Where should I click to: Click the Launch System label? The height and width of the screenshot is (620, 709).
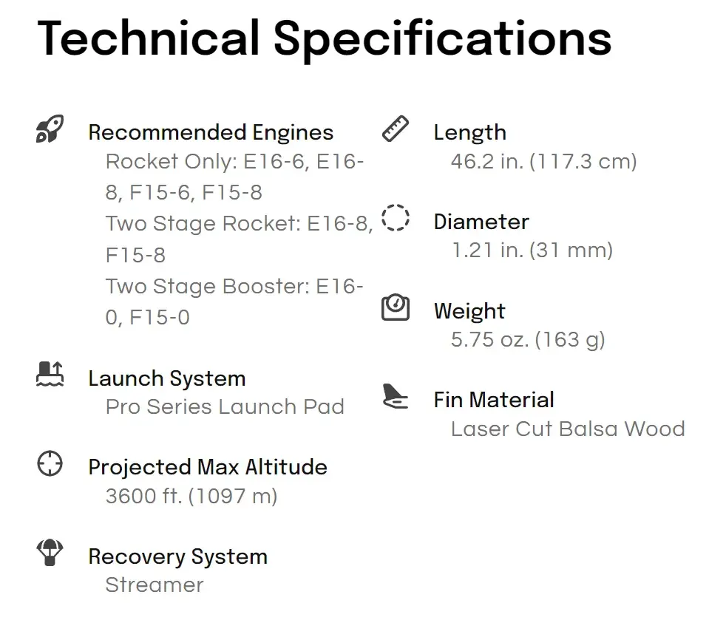coord(167,378)
